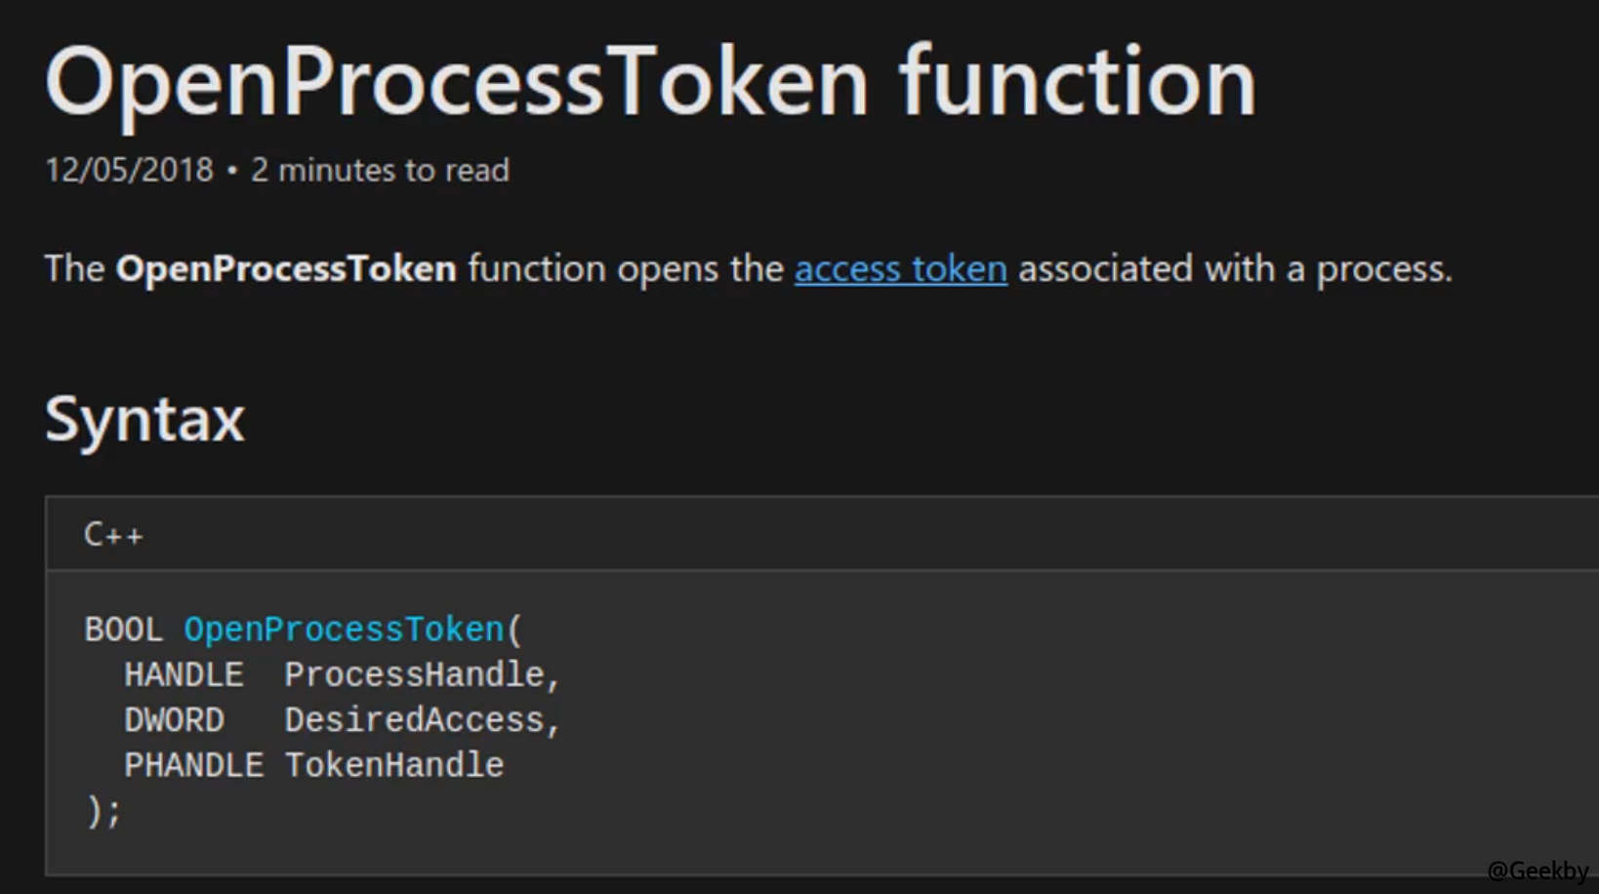Click the bold OpenProcessToken in description
The height and width of the screenshot is (894, 1599).
pos(286,268)
